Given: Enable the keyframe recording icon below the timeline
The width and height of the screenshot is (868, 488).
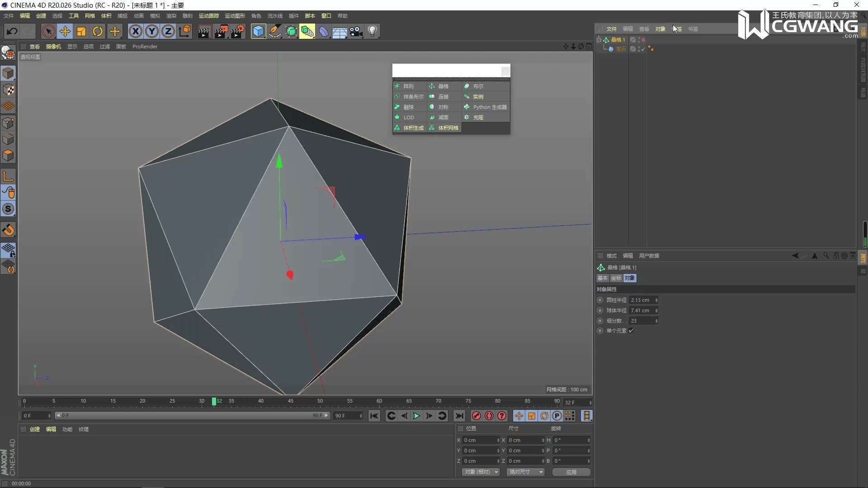Looking at the screenshot, I should (476, 416).
